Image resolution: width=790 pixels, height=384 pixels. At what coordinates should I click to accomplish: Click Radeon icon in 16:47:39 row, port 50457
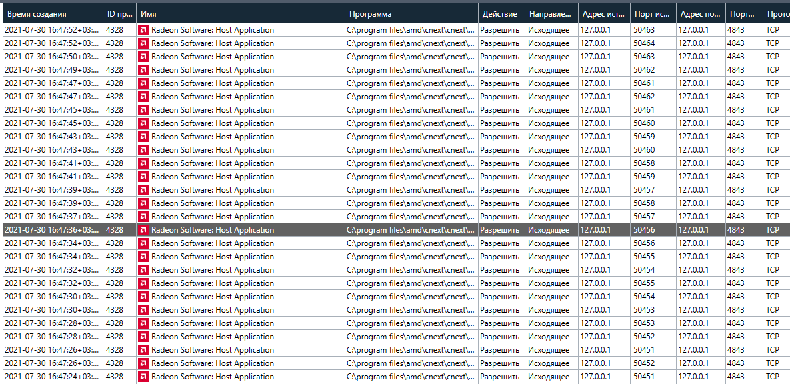point(143,190)
